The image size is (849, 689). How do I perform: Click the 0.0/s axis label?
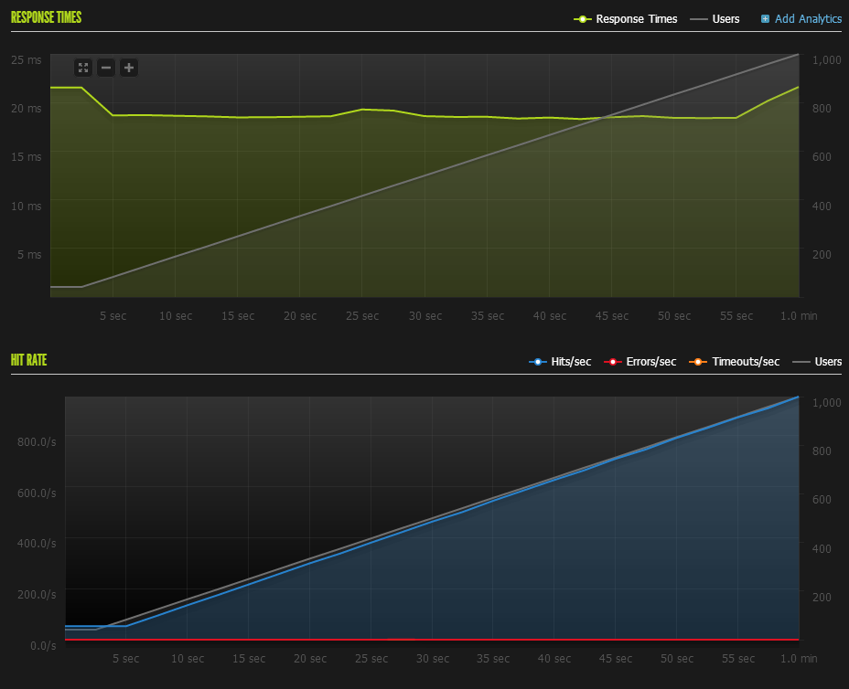[x=43, y=646]
